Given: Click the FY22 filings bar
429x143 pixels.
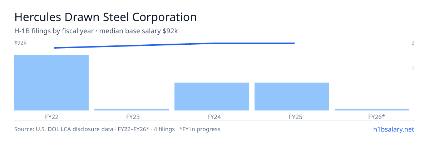Looking at the screenshot, I should tap(51, 83).
